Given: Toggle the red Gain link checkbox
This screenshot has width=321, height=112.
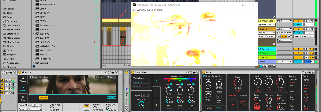Looking at the screenshot, I should pyautogui.click(x=171, y=84).
